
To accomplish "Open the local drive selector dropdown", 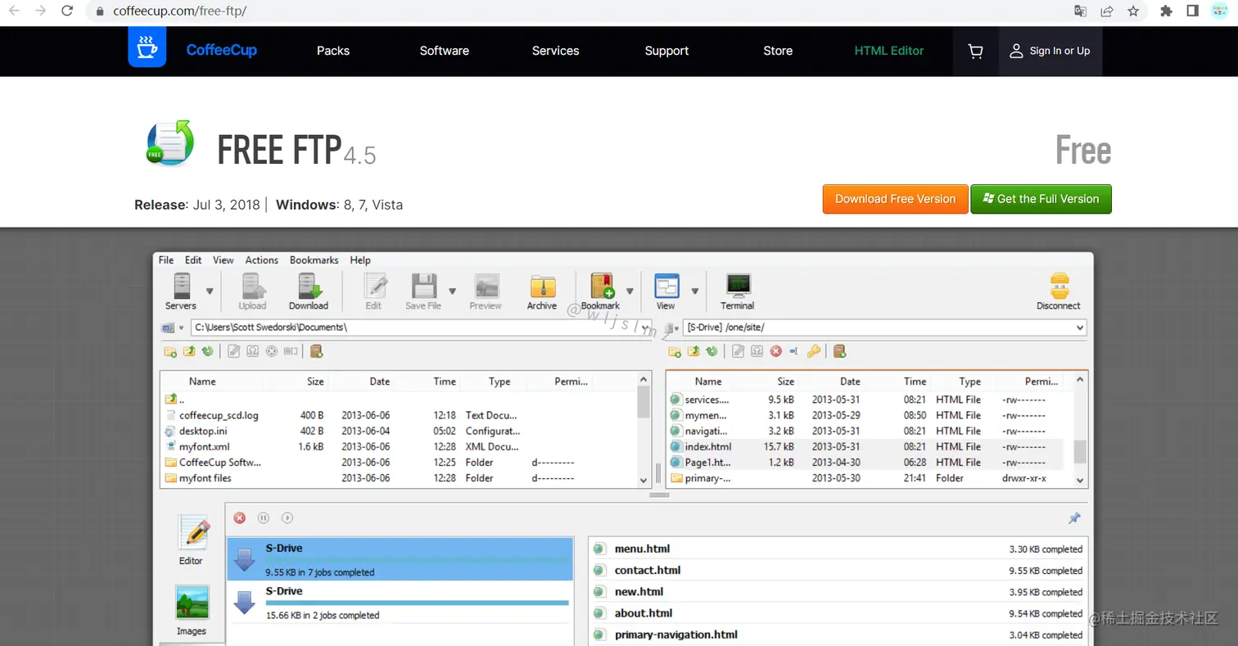I will [x=182, y=328].
